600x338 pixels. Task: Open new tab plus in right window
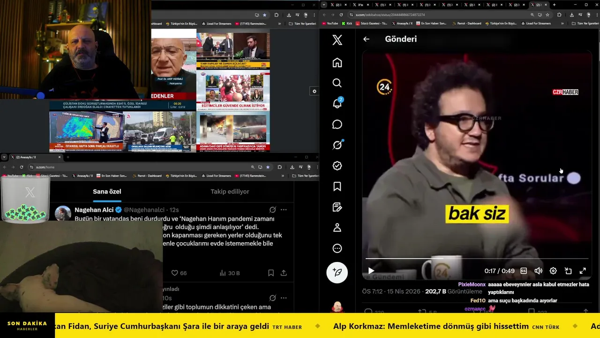click(554, 5)
